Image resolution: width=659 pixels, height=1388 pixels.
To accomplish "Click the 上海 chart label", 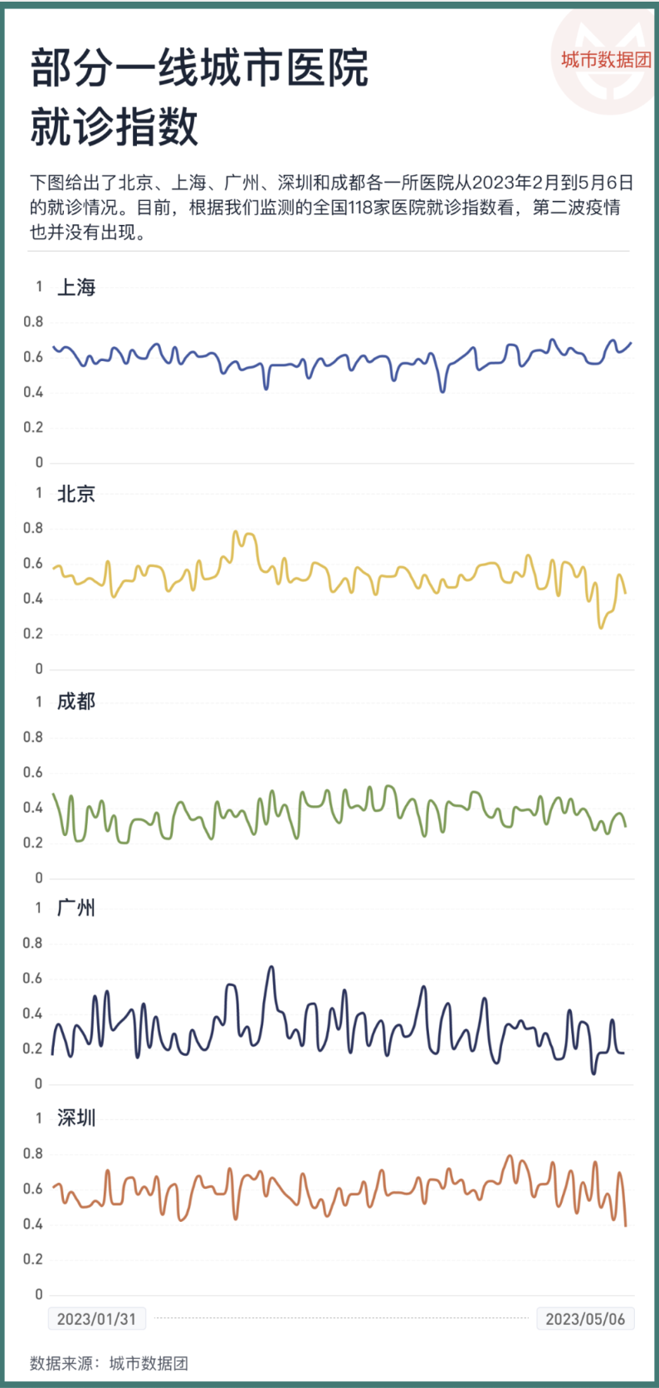I will [x=76, y=287].
